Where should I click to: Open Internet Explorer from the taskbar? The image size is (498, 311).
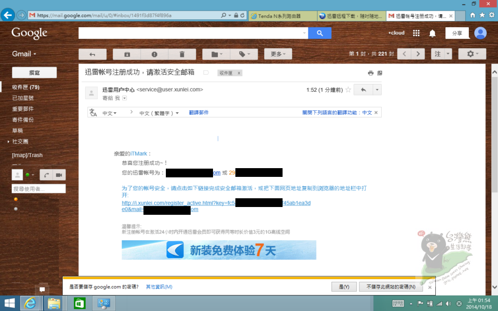[x=30, y=303]
